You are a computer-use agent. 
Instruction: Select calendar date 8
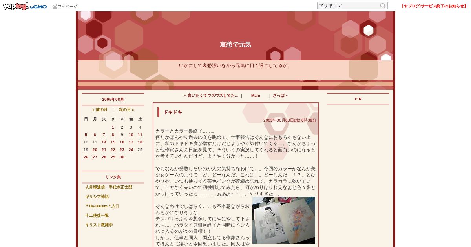pos(113,135)
